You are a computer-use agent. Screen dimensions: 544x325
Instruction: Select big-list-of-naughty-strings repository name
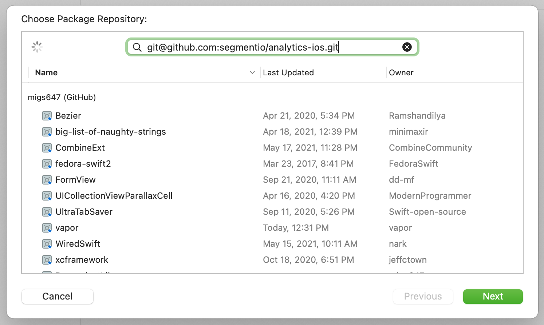pyautogui.click(x=111, y=132)
